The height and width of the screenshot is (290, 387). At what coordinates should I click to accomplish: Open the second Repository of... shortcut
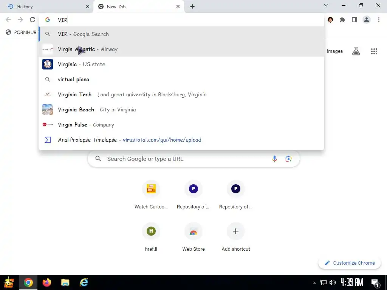pos(236,195)
